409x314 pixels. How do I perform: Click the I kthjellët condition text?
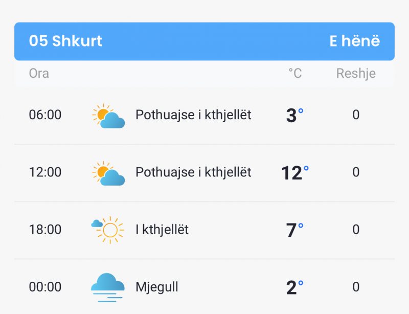(x=162, y=230)
